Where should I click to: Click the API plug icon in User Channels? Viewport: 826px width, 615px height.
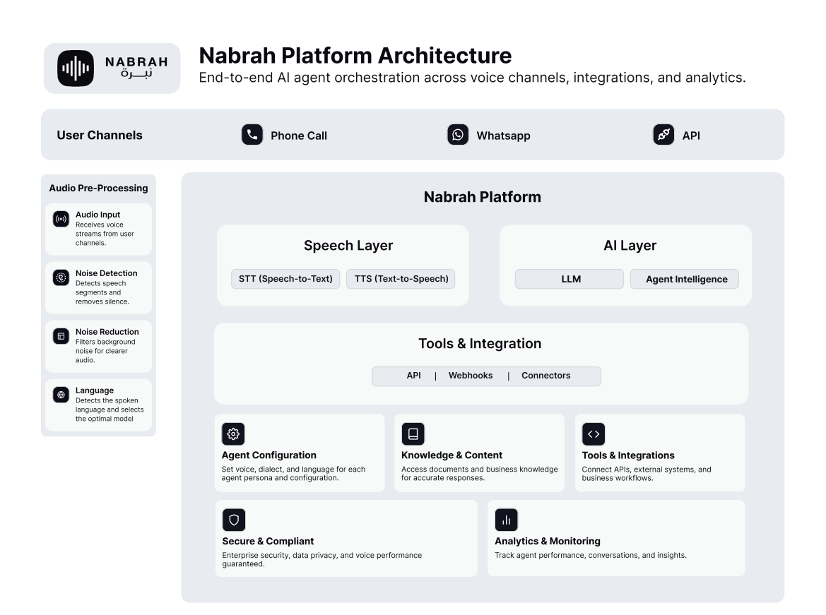click(663, 135)
